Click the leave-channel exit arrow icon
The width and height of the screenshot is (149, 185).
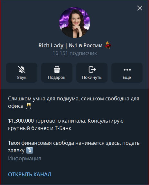coord(92,69)
